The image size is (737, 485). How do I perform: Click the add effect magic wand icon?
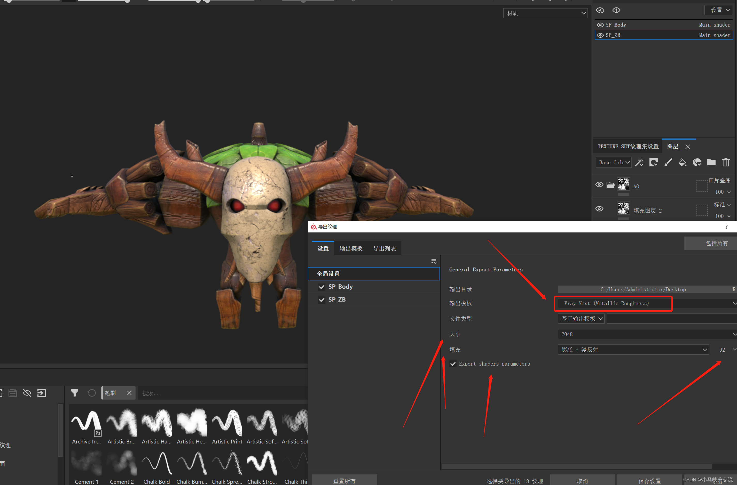(639, 162)
